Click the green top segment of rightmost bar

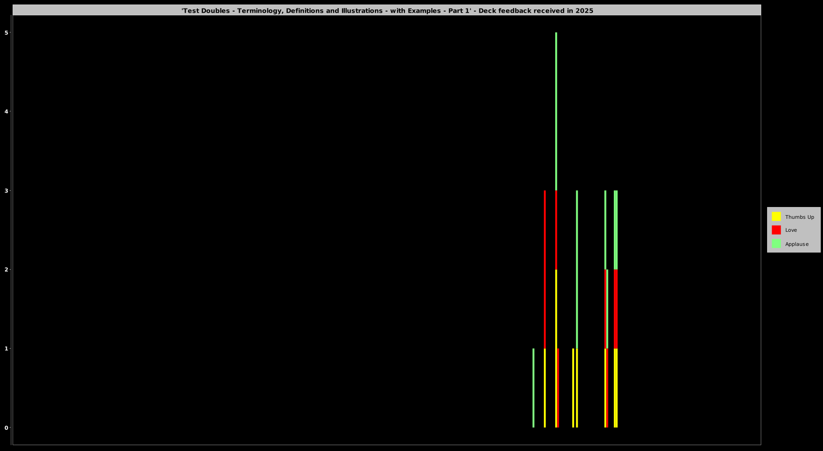point(616,230)
